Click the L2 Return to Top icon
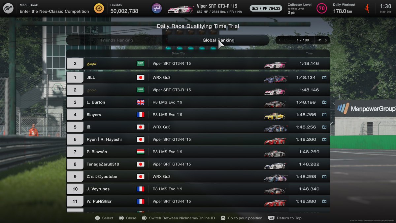396x223 pixels. (271, 218)
